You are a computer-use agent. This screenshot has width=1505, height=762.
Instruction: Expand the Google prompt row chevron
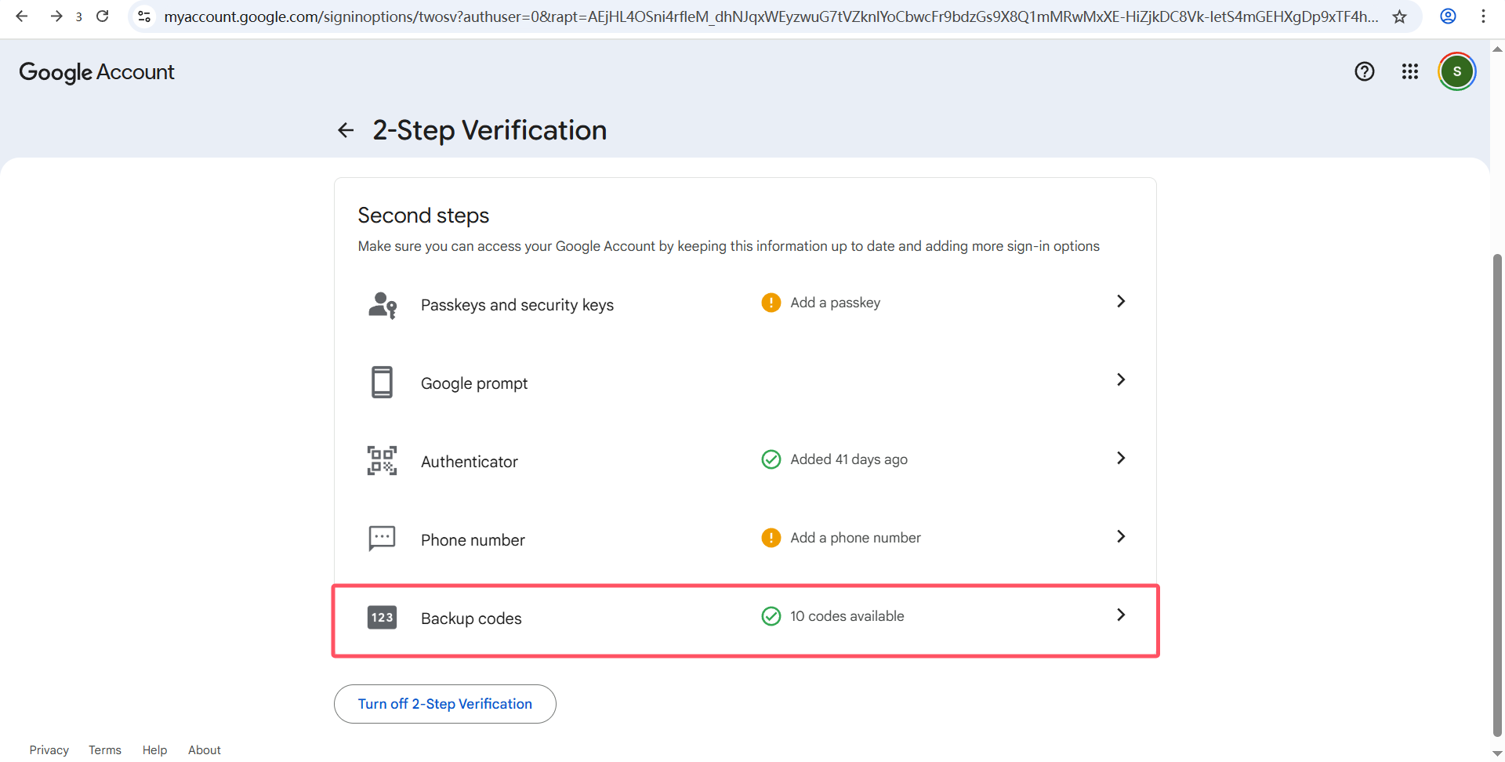[x=1120, y=380]
